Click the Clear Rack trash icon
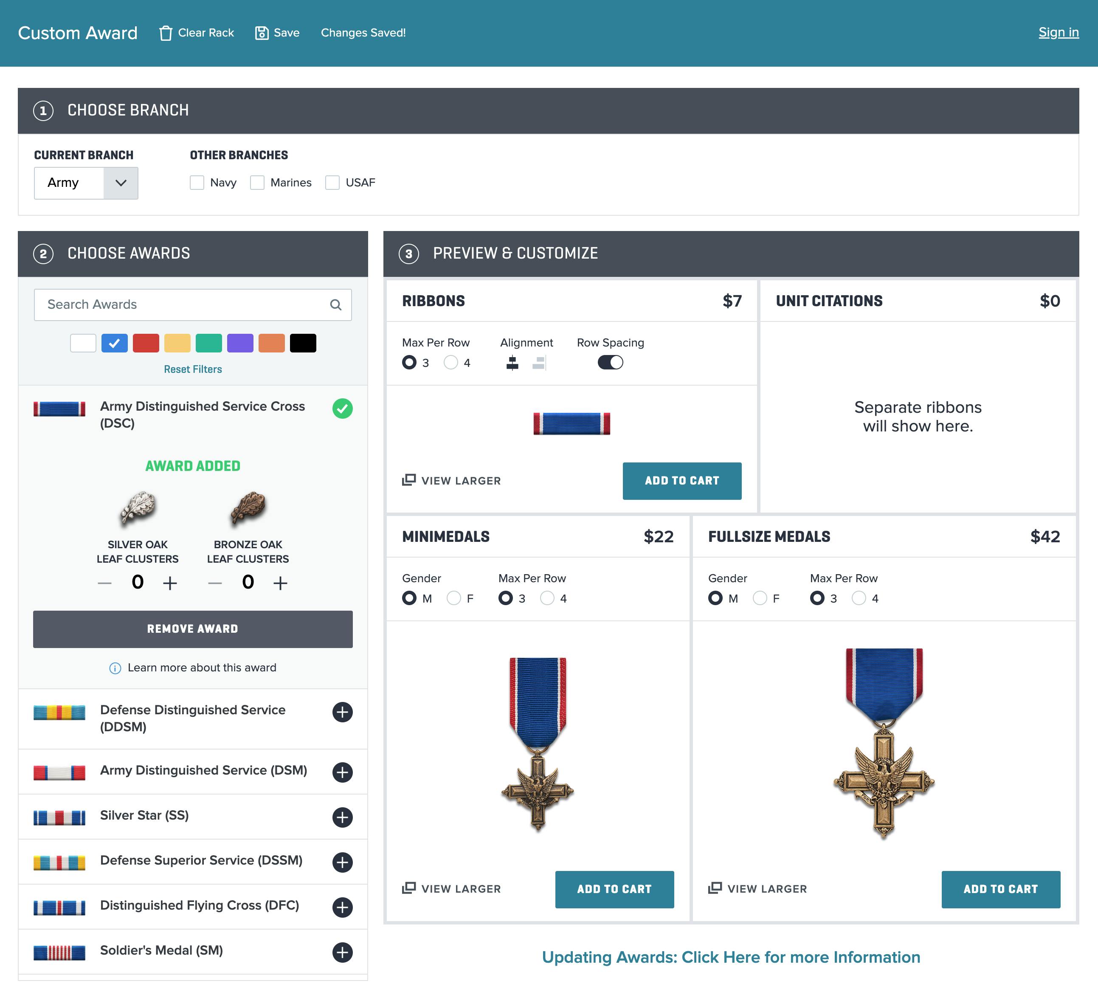 click(166, 33)
